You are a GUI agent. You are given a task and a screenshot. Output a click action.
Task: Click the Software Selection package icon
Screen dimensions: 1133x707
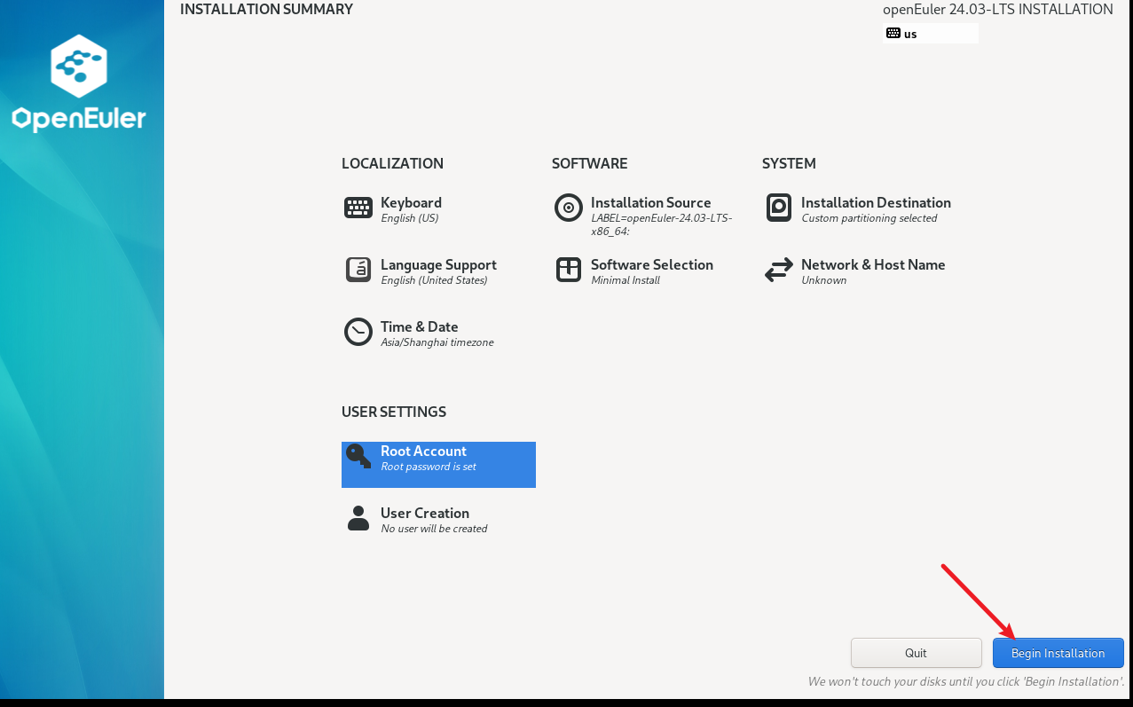569,270
